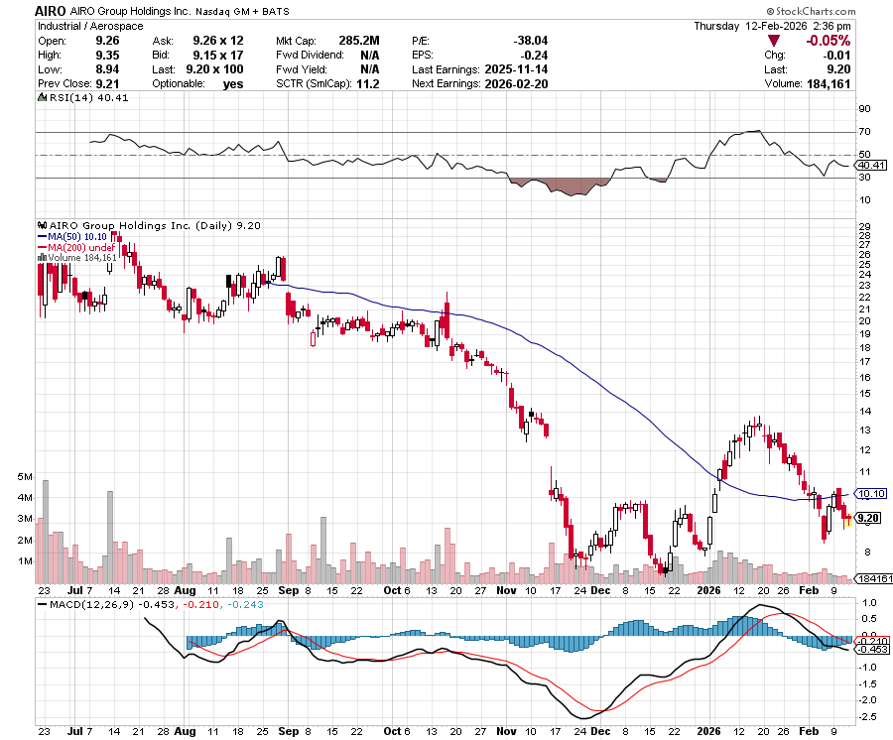
Task: Click the 10.10 MA(50) axis label
Action: 871,494
